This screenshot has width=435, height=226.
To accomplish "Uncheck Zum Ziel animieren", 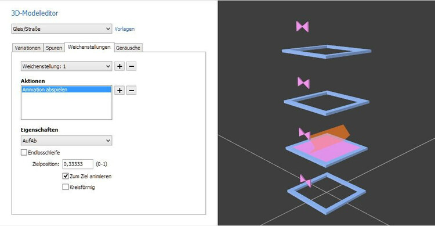I will (x=66, y=176).
